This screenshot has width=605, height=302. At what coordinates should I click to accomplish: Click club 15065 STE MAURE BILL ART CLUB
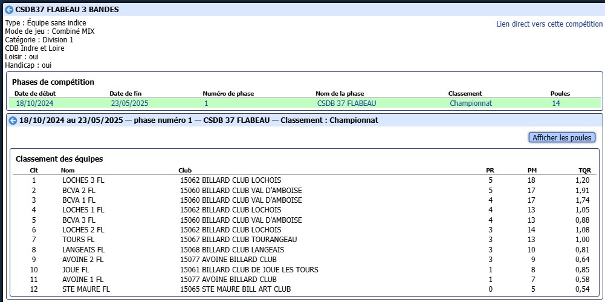pos(235,289)
